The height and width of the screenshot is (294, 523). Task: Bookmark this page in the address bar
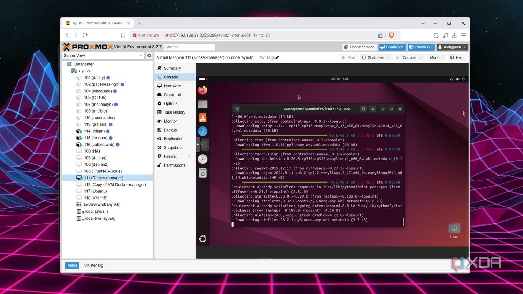(x=123, y=35)
